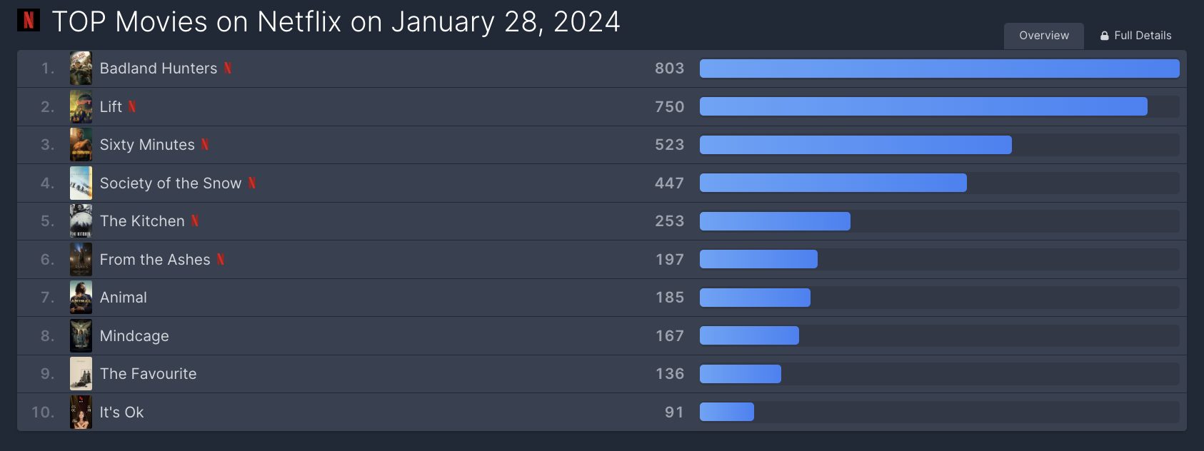
Task: Click the Animal poster thumbnail
Action: point(81,298)
